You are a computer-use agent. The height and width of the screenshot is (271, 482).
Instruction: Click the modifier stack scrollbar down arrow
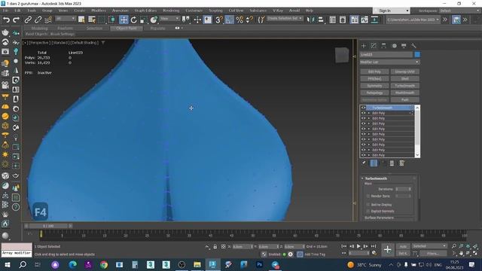click(417, 155)
